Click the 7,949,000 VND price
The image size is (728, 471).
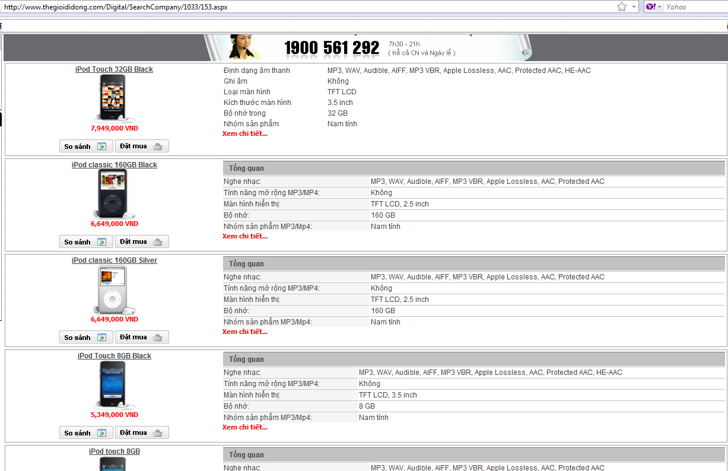115,128
